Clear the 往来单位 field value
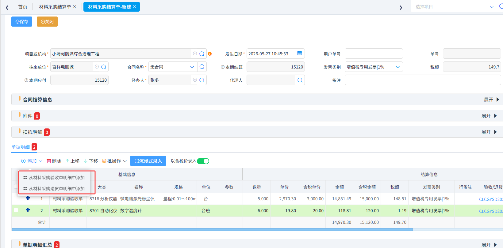503x248 pixels. coord(97,67)
